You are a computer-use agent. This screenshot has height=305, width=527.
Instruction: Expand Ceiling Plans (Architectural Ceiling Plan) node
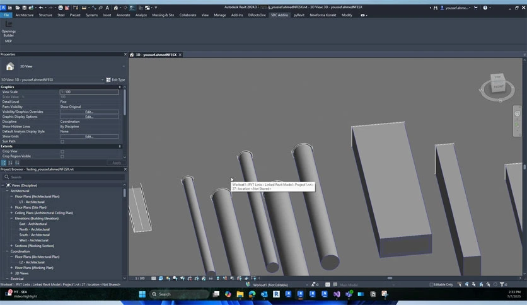click(11, 212)
